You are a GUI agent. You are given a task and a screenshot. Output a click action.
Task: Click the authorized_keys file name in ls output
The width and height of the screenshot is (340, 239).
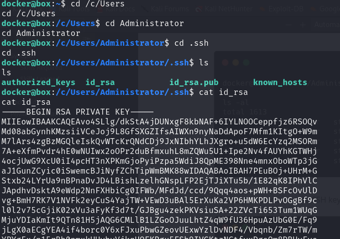point(38,83)
